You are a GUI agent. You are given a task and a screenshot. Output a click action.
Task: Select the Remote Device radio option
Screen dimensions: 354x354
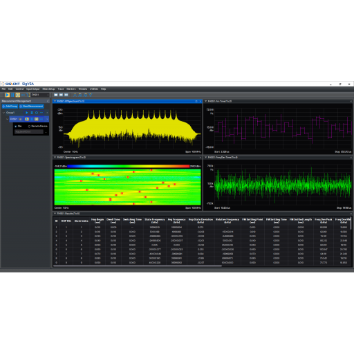tap(29, 127)
